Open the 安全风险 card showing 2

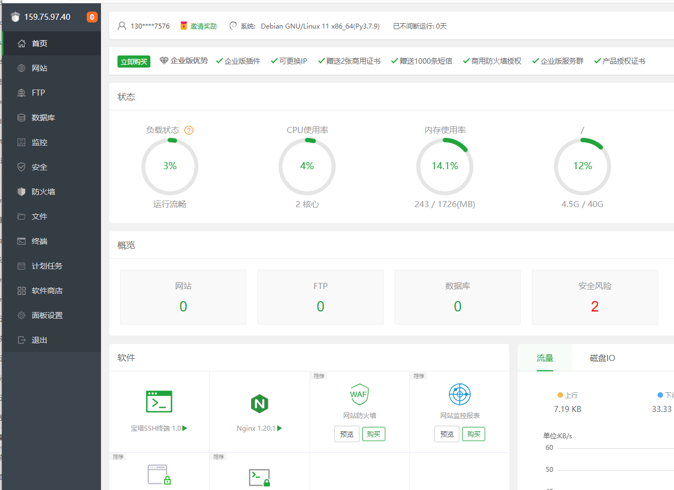[595, 297]
